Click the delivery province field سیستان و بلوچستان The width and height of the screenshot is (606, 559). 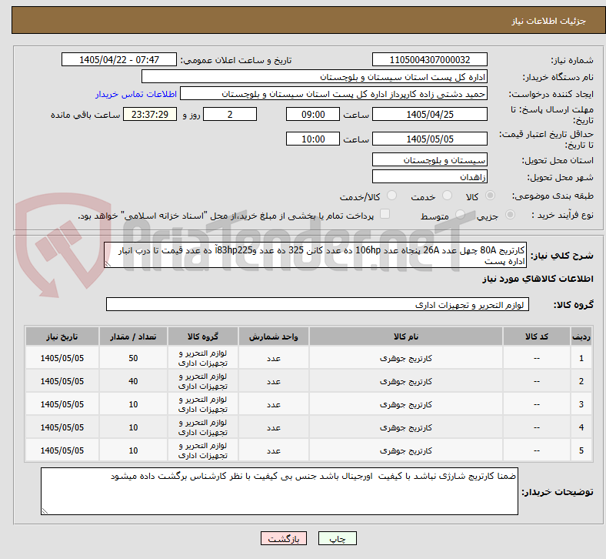click(x=430, y=159)
